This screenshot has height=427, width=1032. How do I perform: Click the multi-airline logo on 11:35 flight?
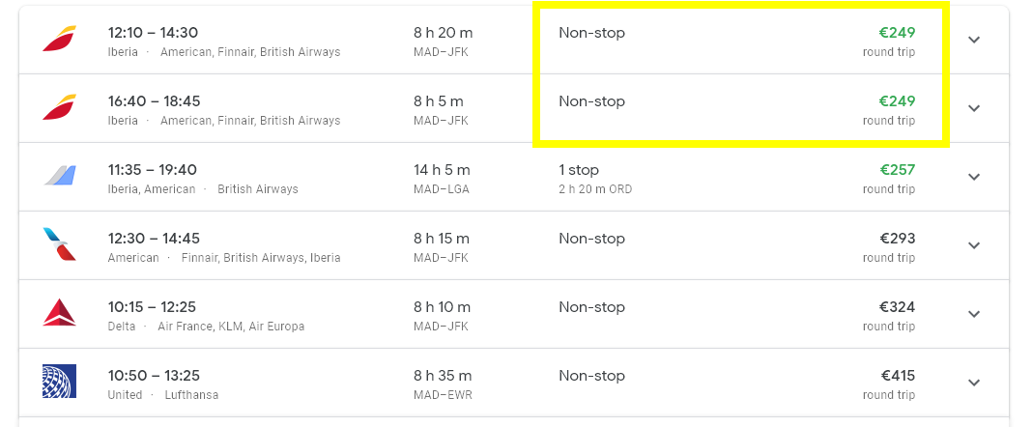59,176
